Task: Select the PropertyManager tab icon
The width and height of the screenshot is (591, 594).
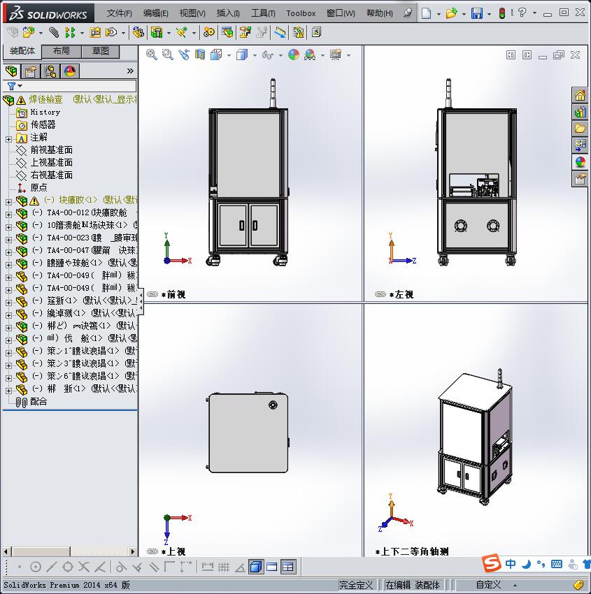Action: (x=30, y=71)
